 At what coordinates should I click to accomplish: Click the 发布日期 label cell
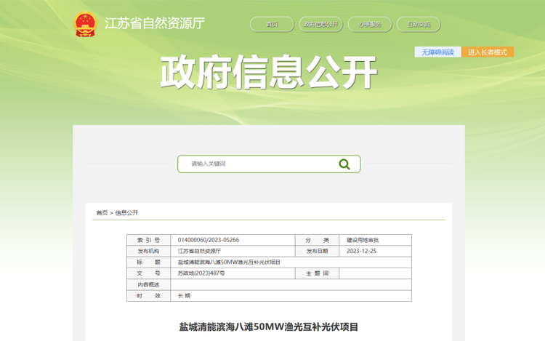[x=317, y=251]
